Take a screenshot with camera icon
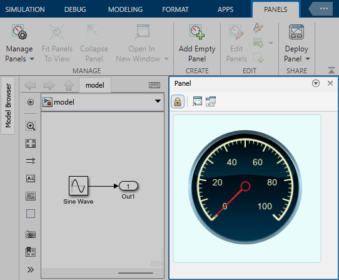Screen dimensions: 339x280 click(31, 234)
